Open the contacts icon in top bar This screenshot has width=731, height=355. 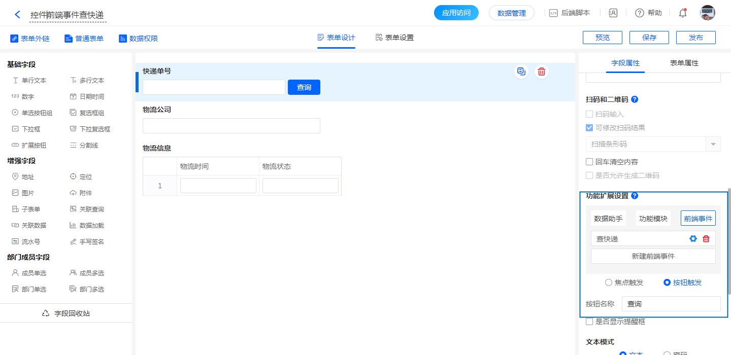pyautogui.click(x=613, y=13)
